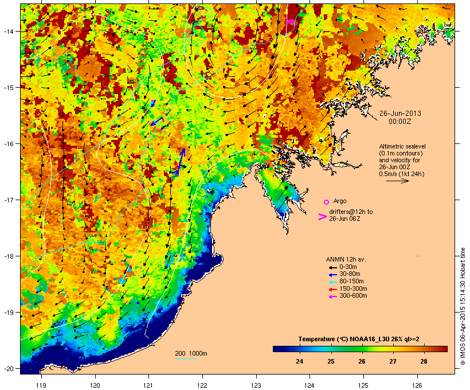
Task: Click the colorbar tick label 27
Action: (x=393, y=361)
